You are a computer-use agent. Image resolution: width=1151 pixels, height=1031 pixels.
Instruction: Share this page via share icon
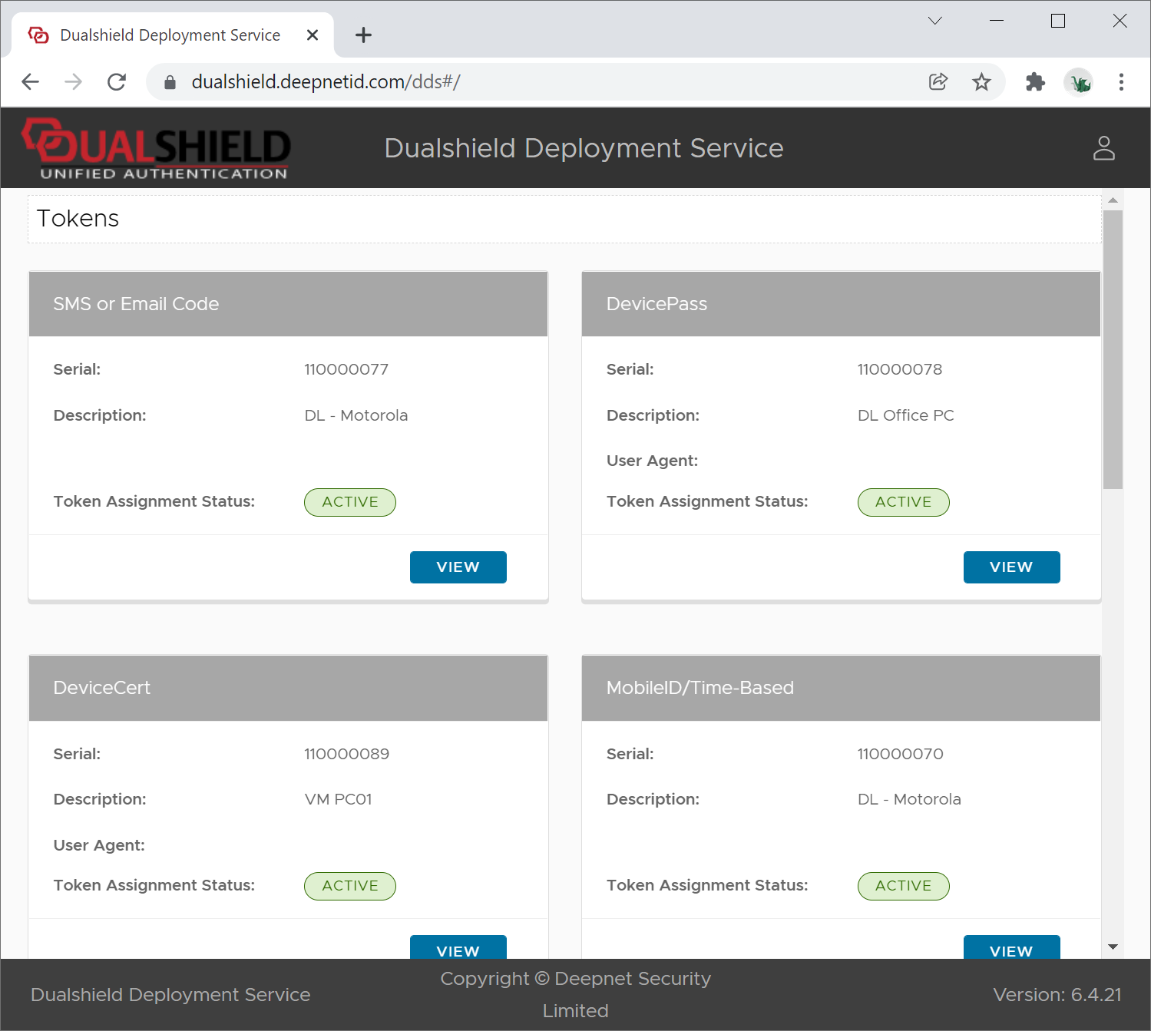click(938, 82)
